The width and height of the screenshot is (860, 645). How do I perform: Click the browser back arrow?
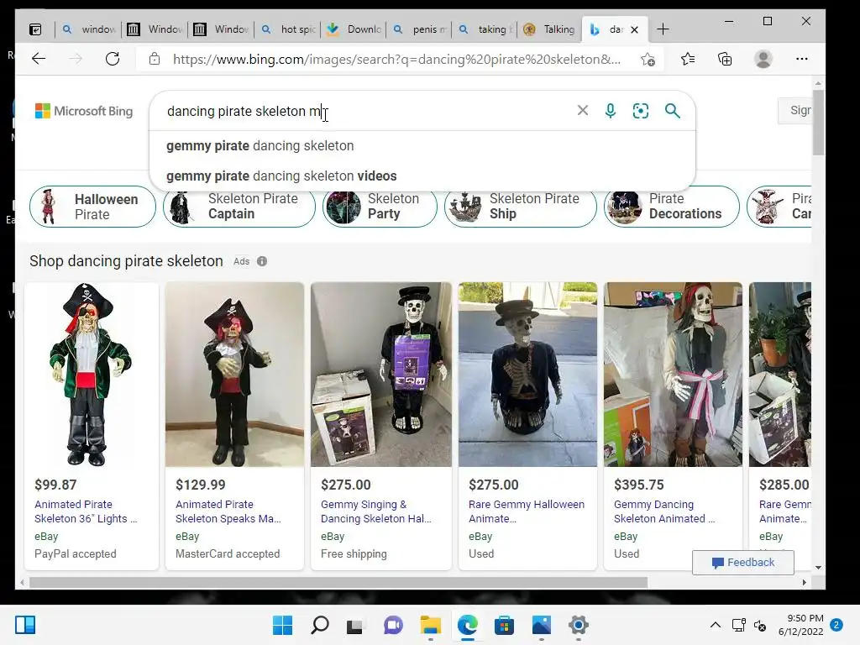coord(39,59)
